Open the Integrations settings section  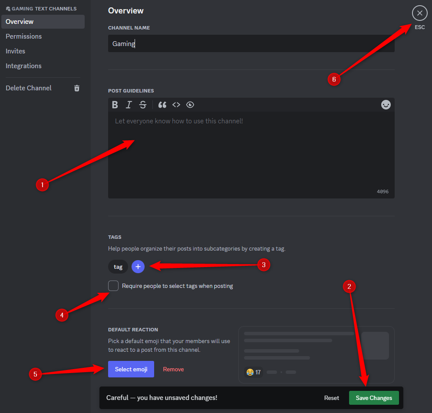pyautogui.click(x=23, y=66)
